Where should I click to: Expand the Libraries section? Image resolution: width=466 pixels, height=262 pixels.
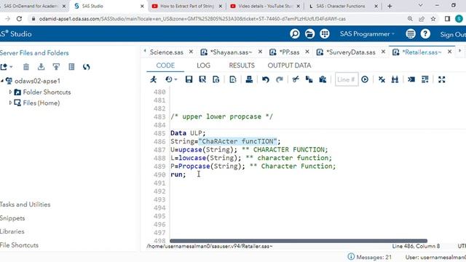(12, 231)
